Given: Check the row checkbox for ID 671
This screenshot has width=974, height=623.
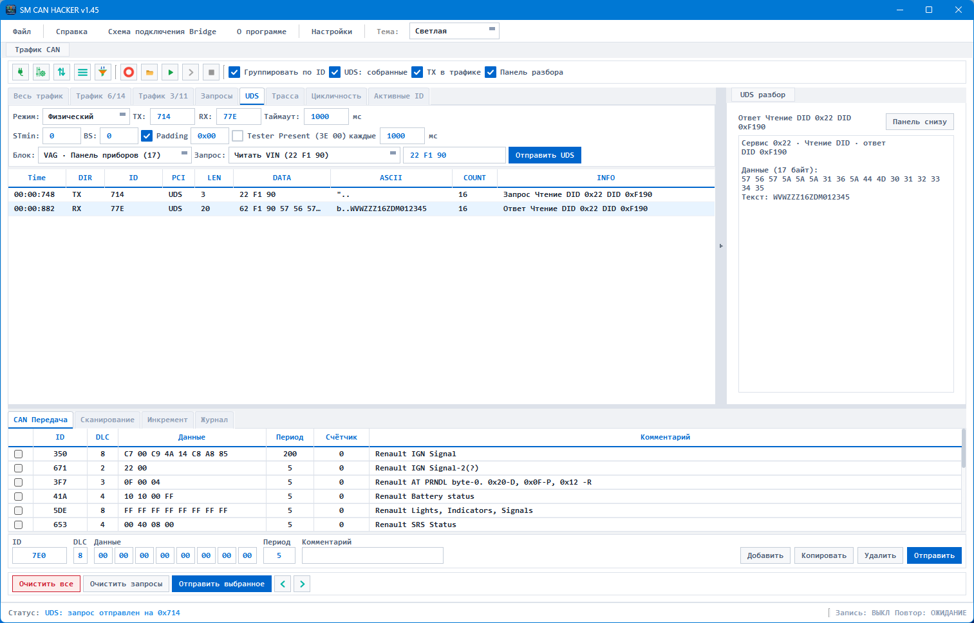Looking at the screenshot, I should (18, 468).
